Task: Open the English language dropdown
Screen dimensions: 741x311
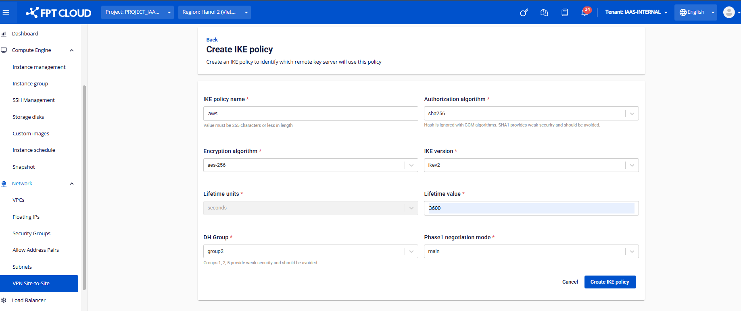Action: click(x=696, y=12)
